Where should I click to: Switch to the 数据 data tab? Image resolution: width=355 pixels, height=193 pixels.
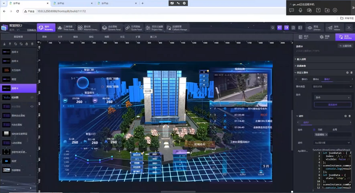(324, 37)
